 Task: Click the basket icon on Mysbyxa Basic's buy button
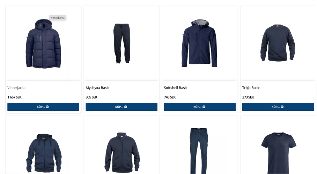[126, 107]
